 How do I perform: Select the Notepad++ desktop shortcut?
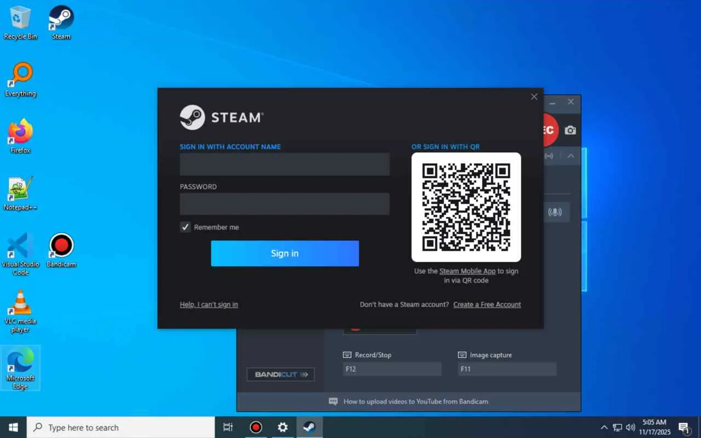click(21, 193)
